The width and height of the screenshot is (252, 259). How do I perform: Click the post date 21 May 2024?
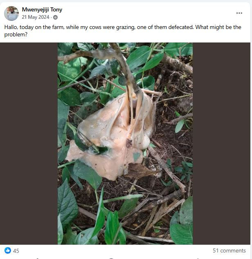(36, 17)
